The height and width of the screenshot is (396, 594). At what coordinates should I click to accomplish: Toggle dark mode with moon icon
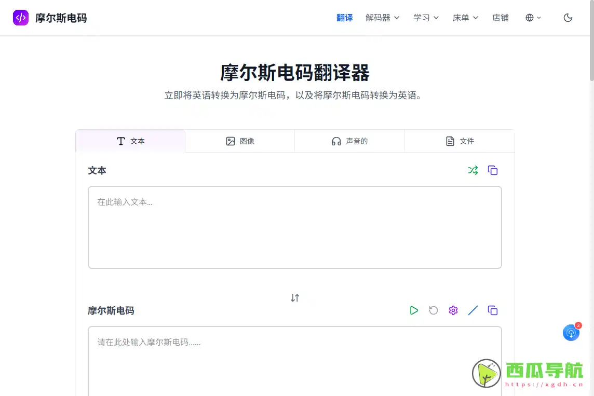568,18
